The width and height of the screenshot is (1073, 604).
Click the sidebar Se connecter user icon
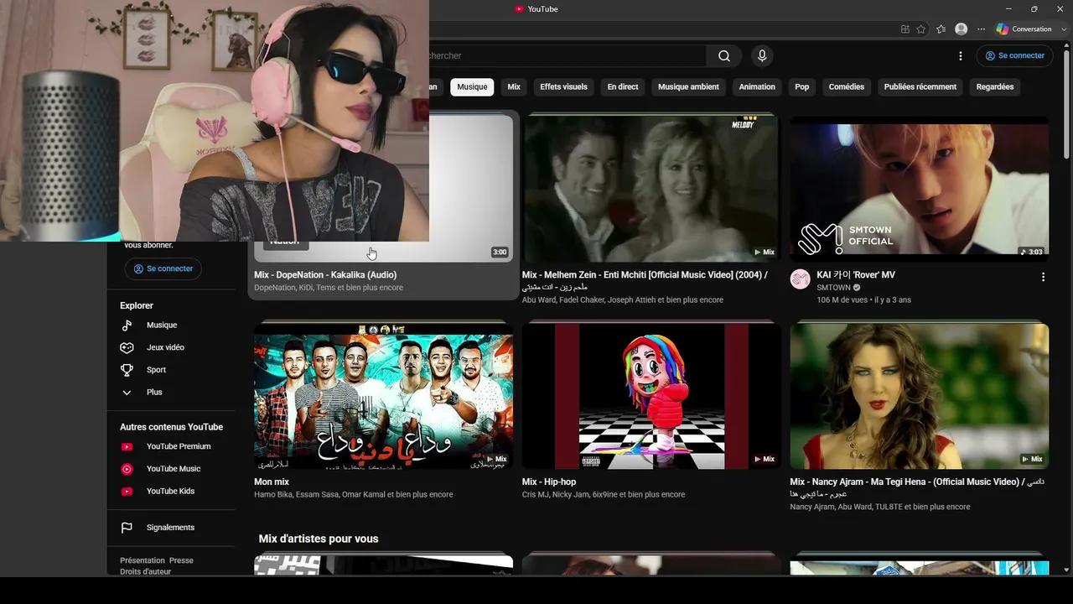138,269
